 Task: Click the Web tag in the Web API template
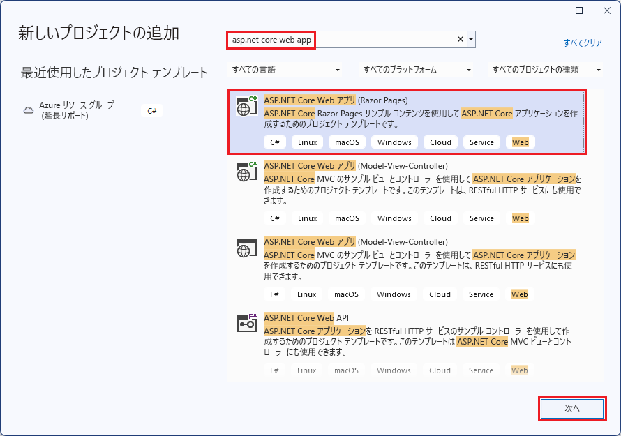tap(520, 370)
